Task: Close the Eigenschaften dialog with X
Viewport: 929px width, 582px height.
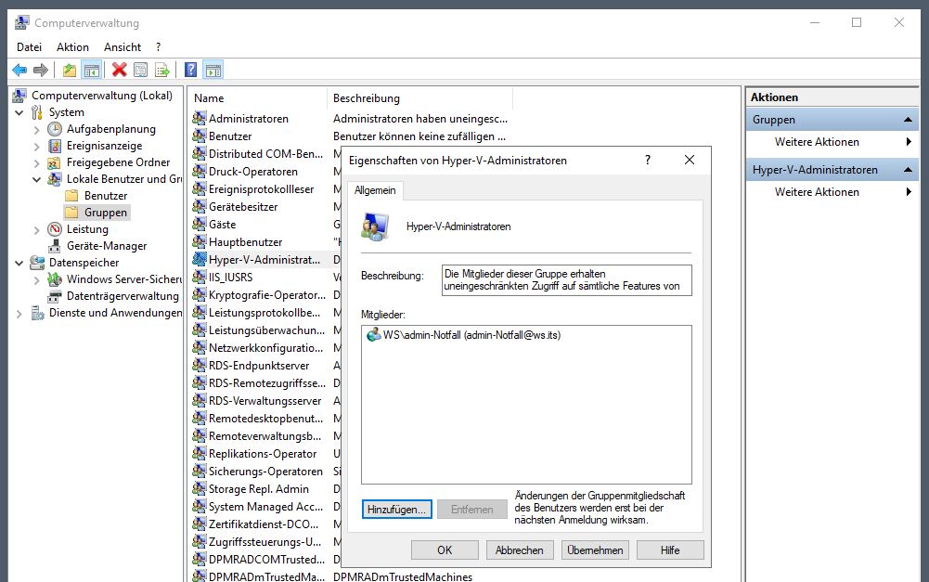Action: tap(689, 160)
